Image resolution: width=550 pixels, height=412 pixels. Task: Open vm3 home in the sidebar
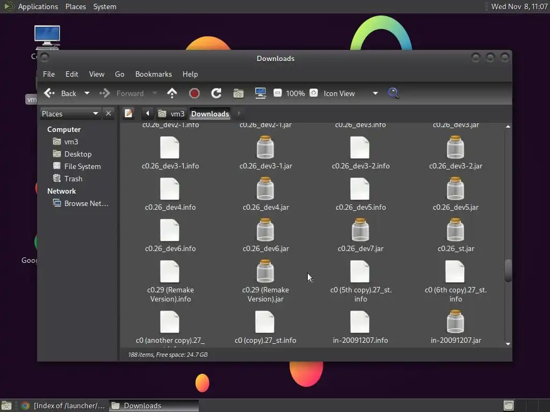[x=71, y=142]
